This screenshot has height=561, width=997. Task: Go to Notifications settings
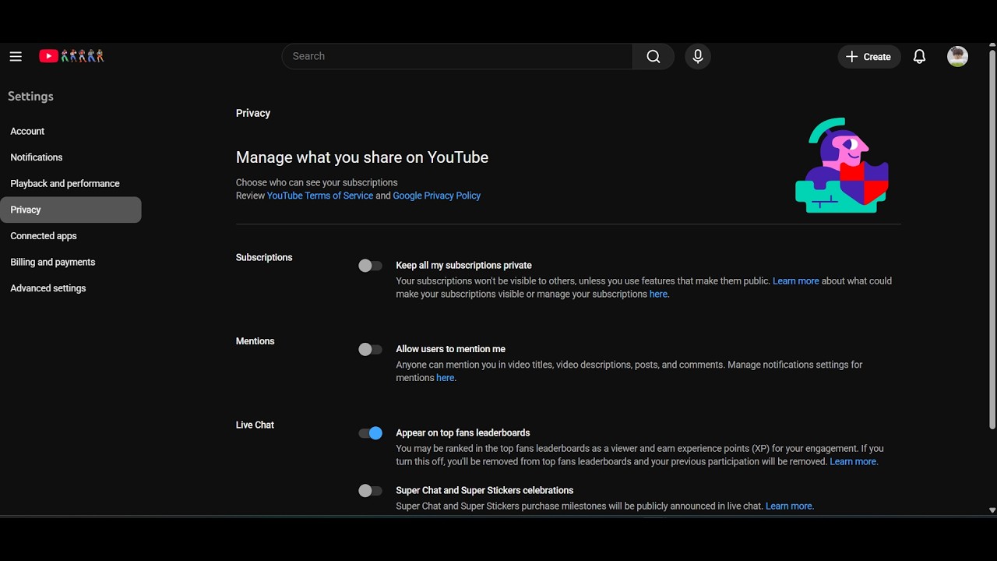[71, 157]
